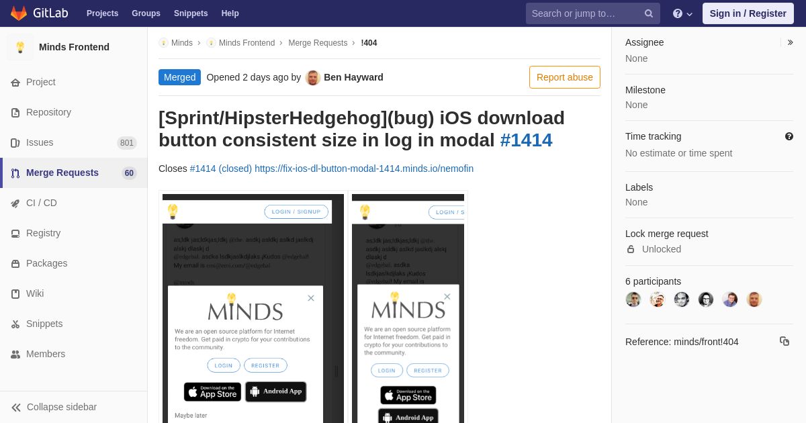The height and width of the screenshot is (423, 806).
Task: Click the GitLab fox logo
Action: click(x=19, y=13)
